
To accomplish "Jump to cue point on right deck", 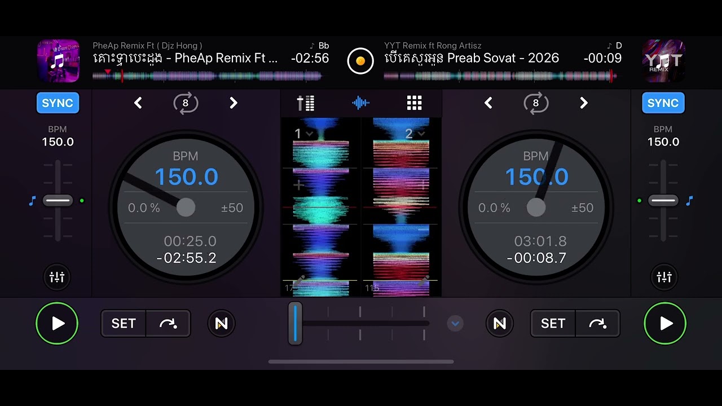I will pyautogui.click(x=597, y=323).
